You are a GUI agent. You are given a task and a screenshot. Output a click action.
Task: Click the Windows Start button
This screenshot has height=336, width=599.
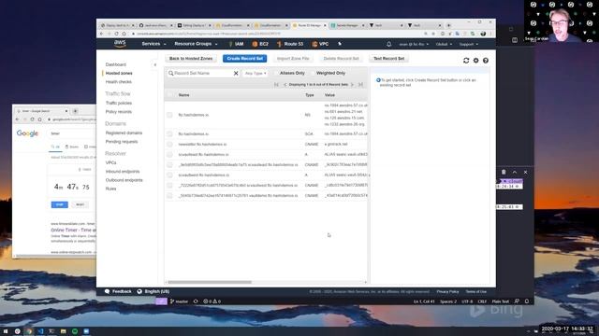pyautogui.click(x=6, y=331)
